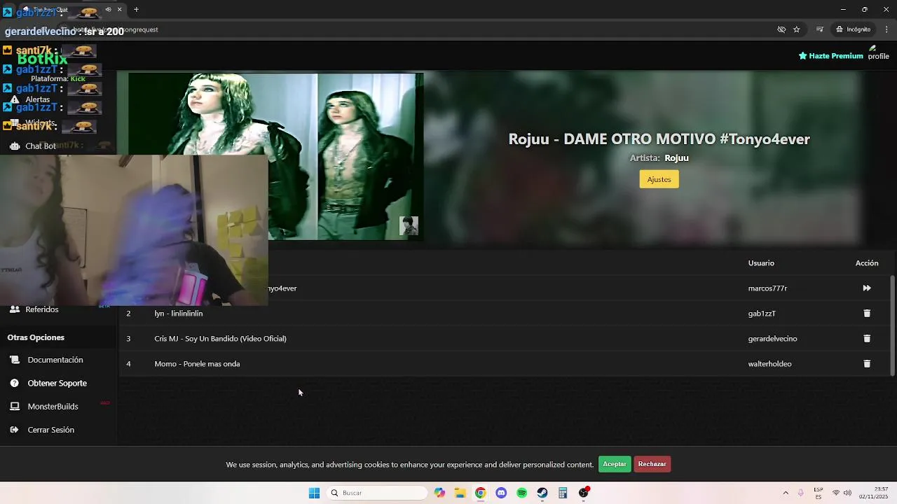Open Steam from the taskbar
The height and width of the screenshot is (504, 897).
point(542,493)
